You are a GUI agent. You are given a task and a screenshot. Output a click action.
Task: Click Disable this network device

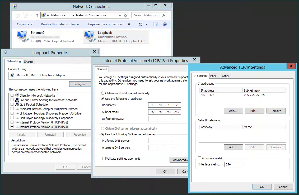click(60, 24)
